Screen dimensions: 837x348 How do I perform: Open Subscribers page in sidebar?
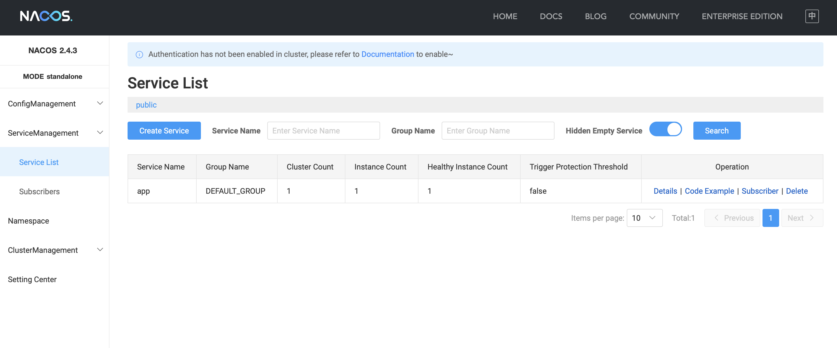pos(54,191)
